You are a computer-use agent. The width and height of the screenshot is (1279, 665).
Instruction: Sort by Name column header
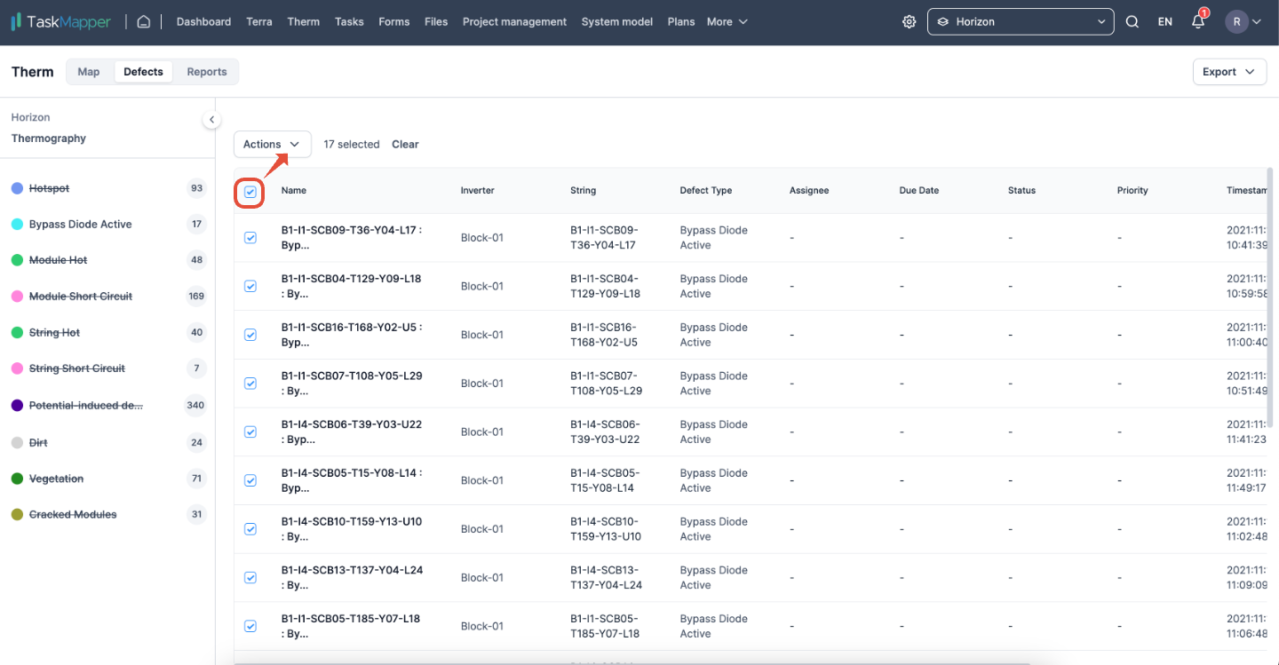tap(294, 191)
